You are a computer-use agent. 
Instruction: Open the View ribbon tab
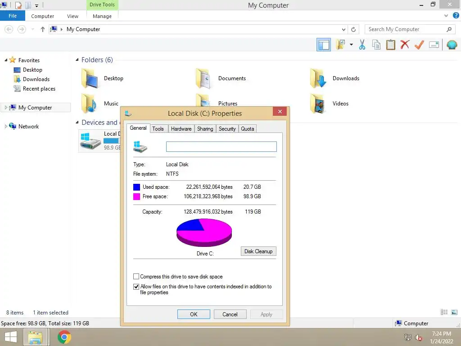tap(72, 16)
